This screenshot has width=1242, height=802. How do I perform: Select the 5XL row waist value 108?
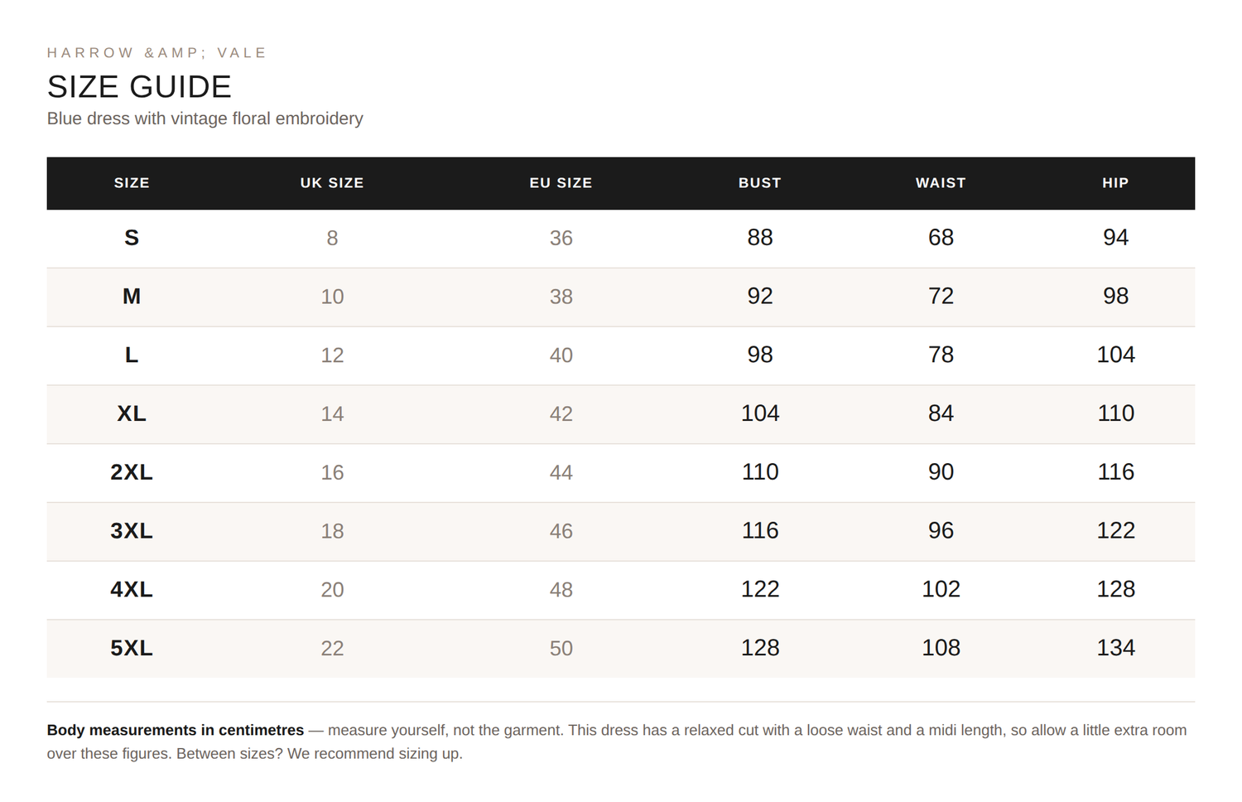tap(941, 648)
